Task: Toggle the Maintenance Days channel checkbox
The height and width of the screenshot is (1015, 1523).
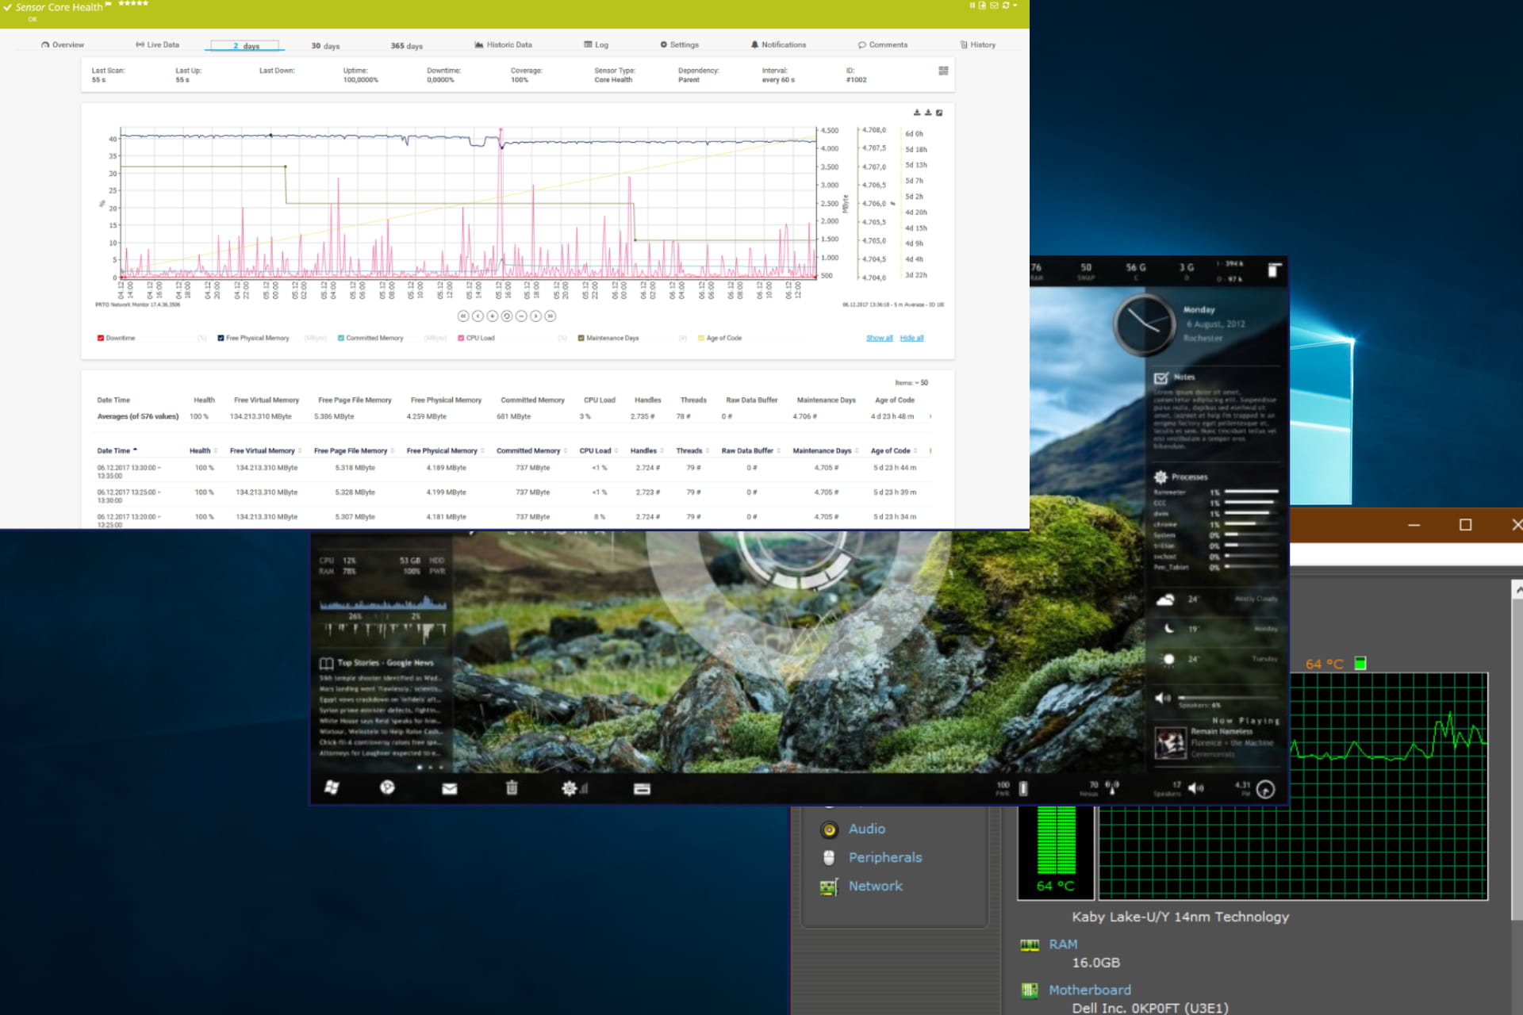Action: (x=581, y=338)
